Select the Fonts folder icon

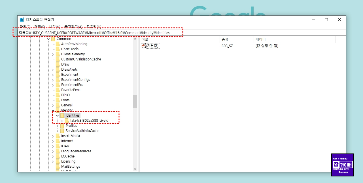tap(58, 100)
